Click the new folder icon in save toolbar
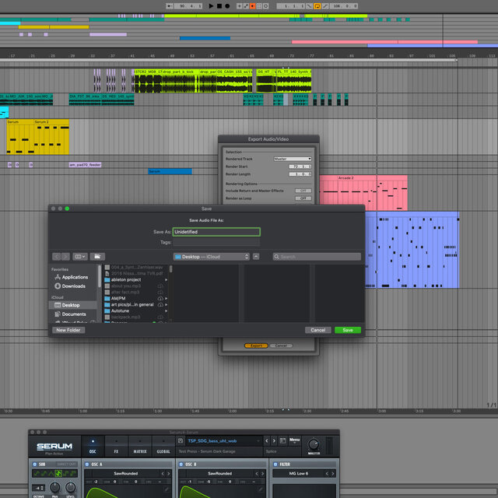 point(97,256)
